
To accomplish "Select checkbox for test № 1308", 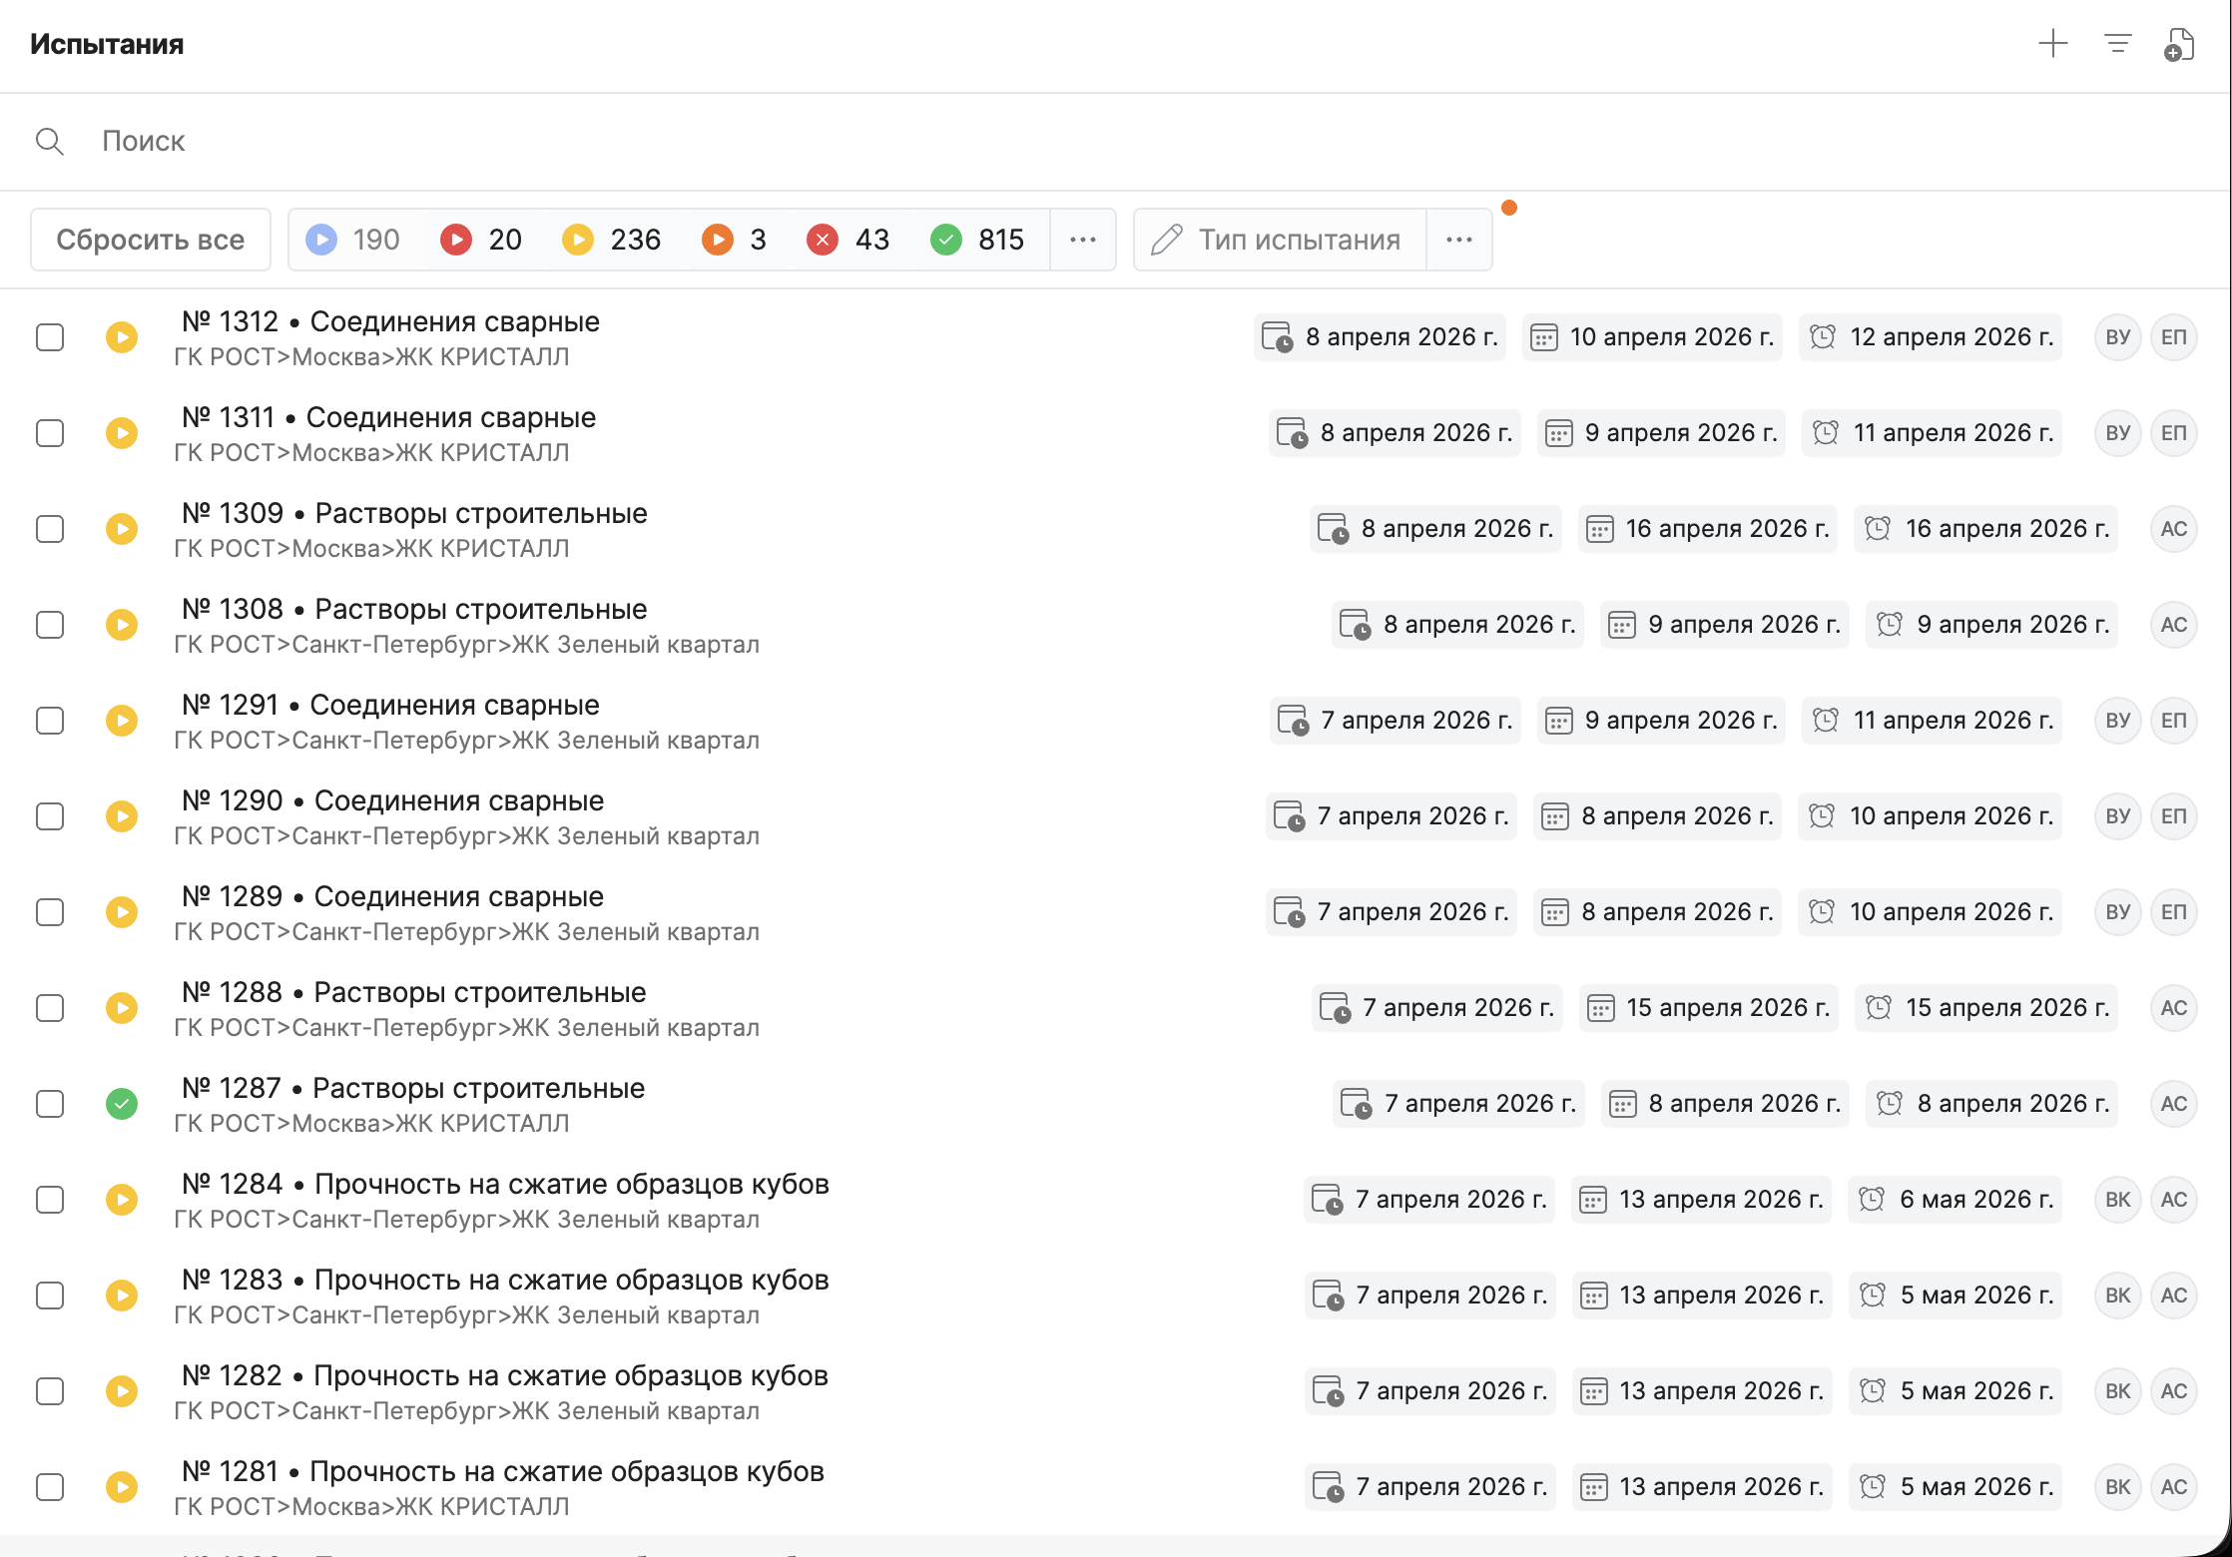I will click(50, 625).
